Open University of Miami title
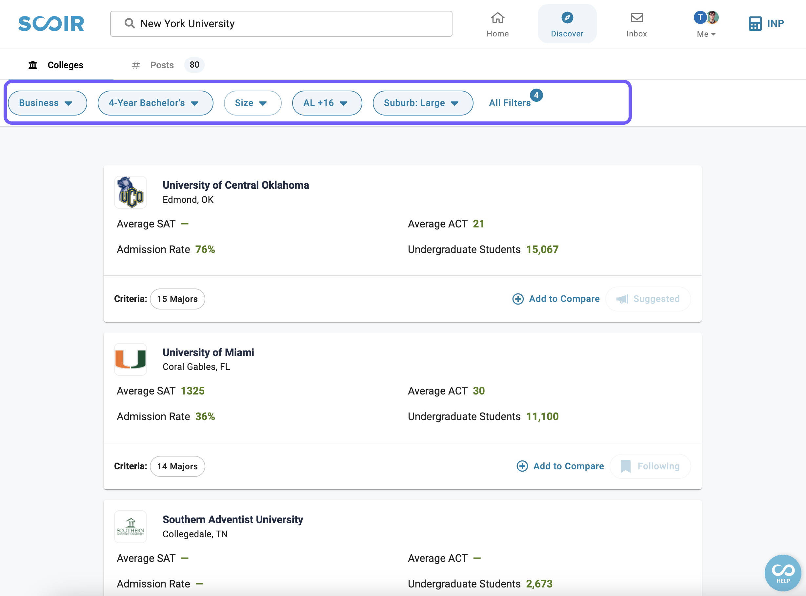 (x=208, y=352)
